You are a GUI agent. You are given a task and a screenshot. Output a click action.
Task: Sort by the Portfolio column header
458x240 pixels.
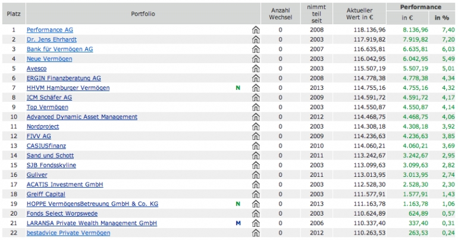(142, 14)
